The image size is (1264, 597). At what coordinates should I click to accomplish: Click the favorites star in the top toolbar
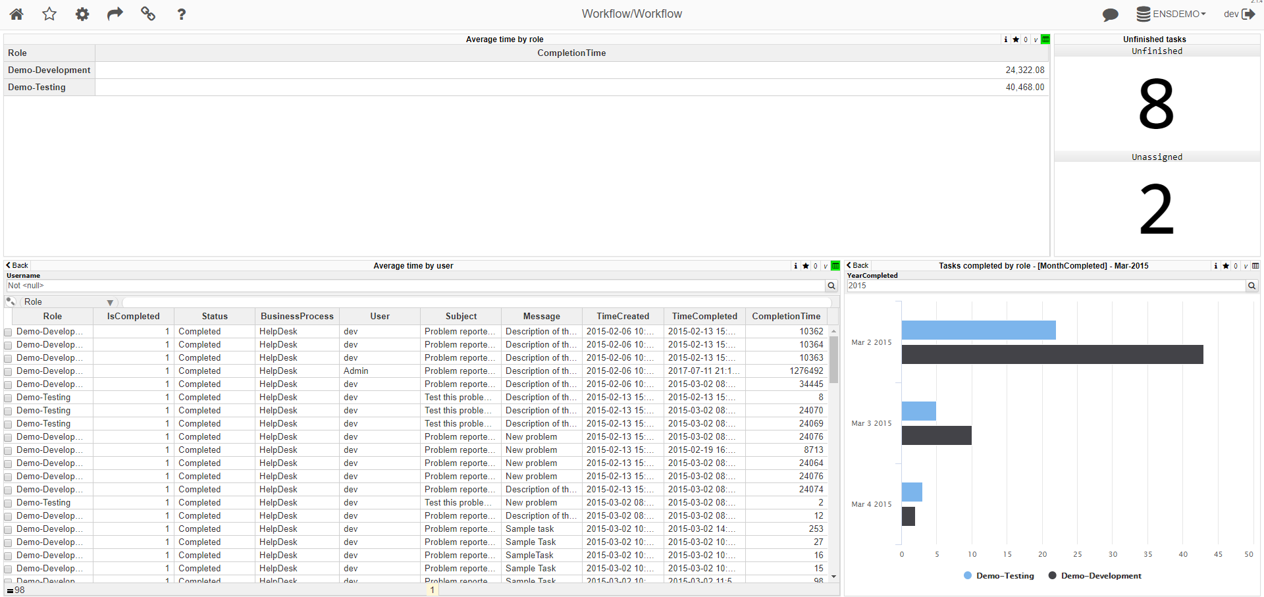(49, 13)
